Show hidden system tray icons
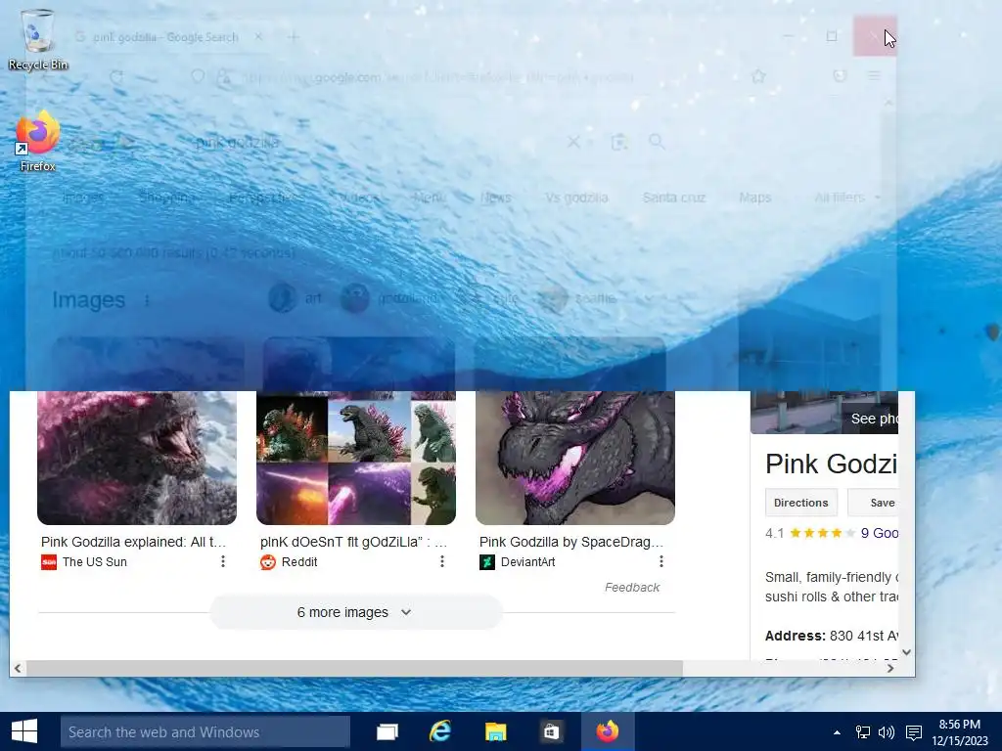The height and width of the screenshot is (751, 1002). [838, 732]
